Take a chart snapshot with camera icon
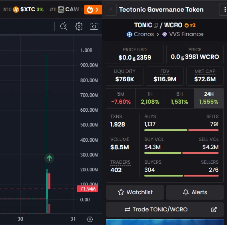Viewport: 227px width, 225px height. pyautogui.click(x=94, y=26)
